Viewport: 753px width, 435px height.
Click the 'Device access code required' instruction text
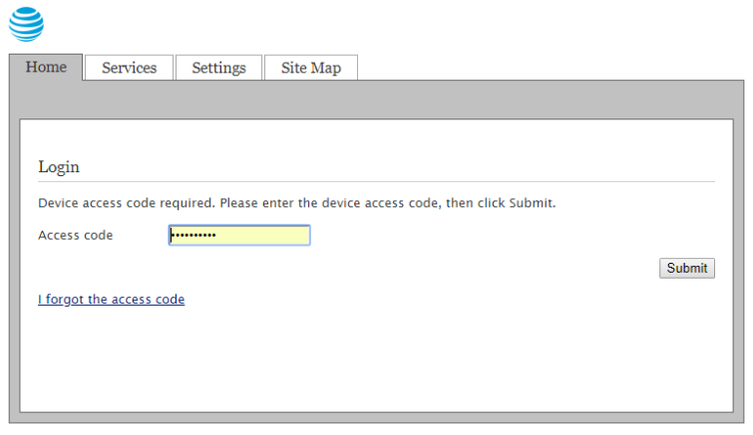pyautogui.click(x=297, y=203)
